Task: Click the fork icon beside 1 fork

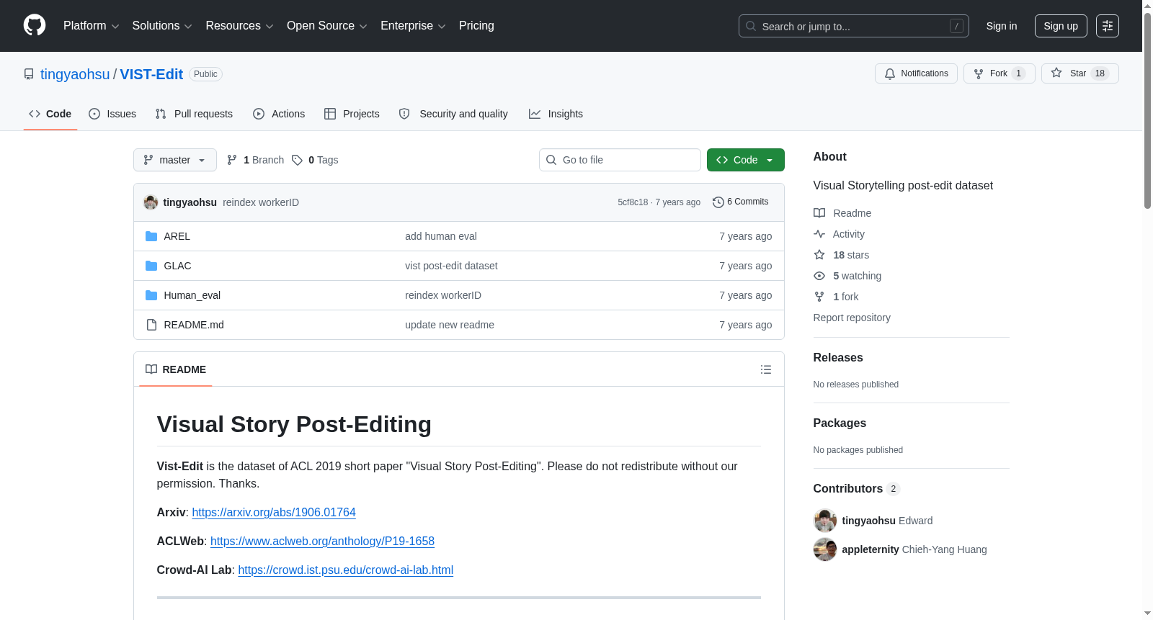Action: pos(819,297)
